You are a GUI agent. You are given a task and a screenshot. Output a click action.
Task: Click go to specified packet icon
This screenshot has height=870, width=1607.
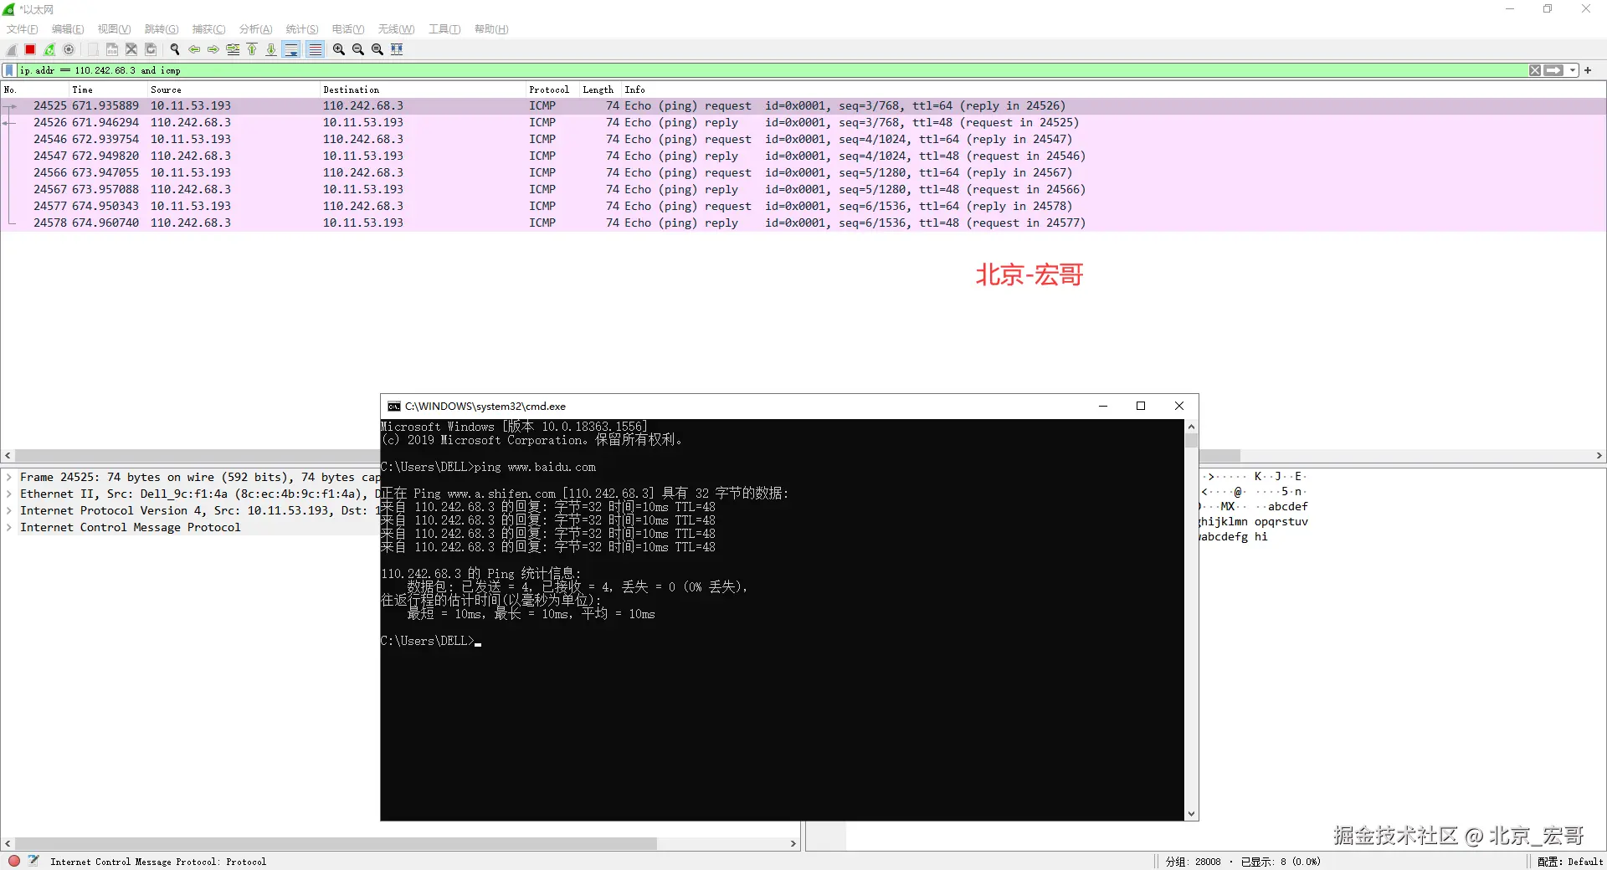point(233,49)
